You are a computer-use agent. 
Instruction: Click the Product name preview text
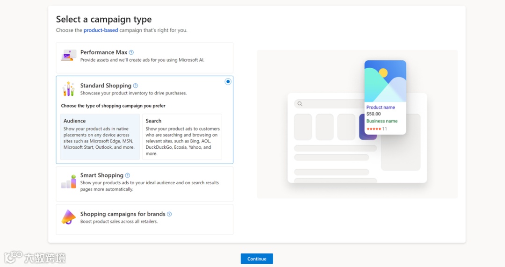381,107
